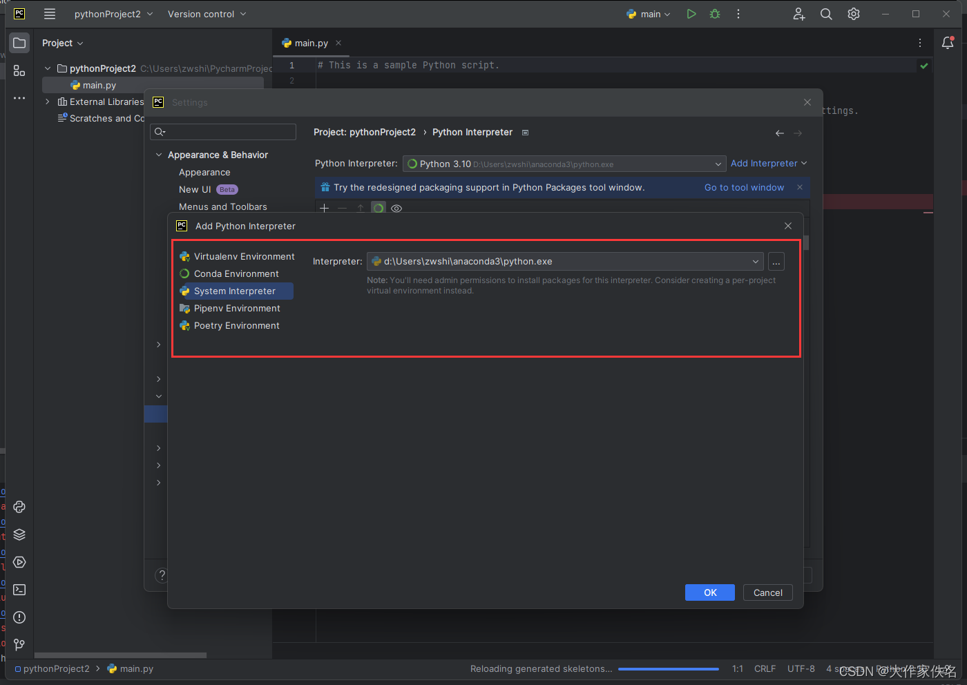This screenshot has width=967, height=685.
Task: Open the Structure tool window icon
Action: [x=19, y=70]
